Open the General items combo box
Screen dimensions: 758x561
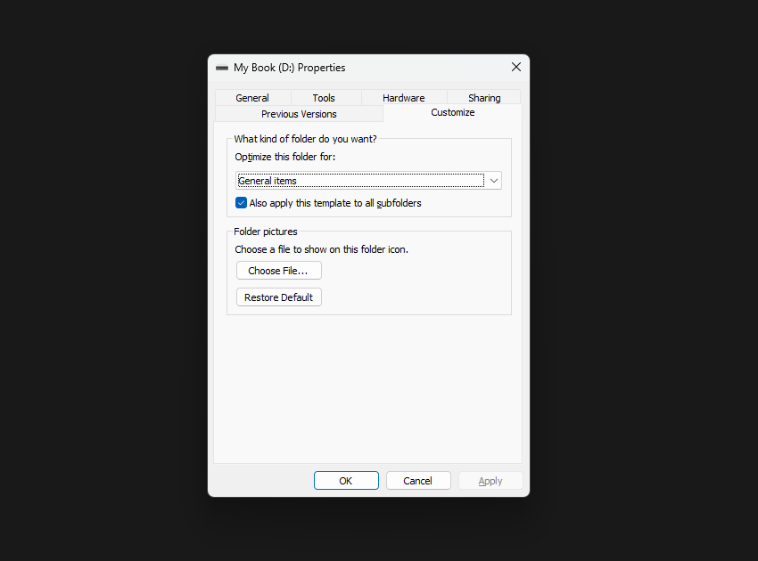pyautogui.click(x=361, y=181)
